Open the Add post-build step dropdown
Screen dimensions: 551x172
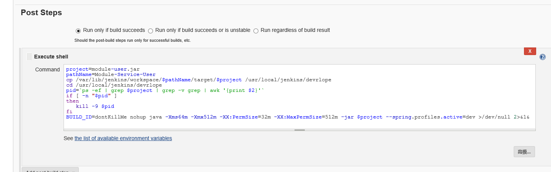[x=50, y=170]
